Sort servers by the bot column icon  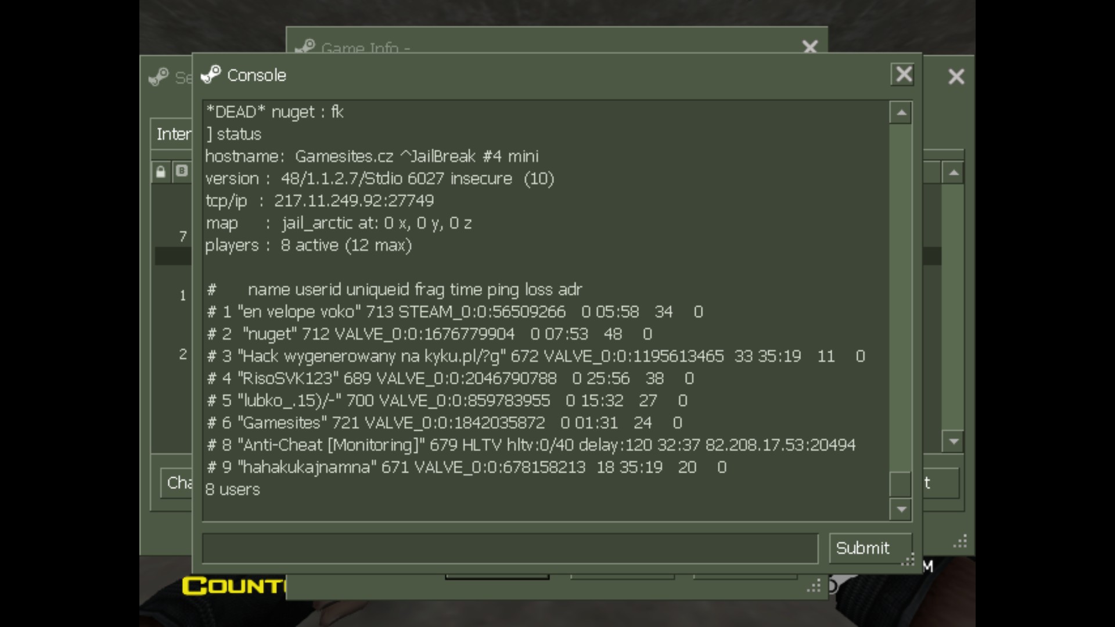point(182,171)
